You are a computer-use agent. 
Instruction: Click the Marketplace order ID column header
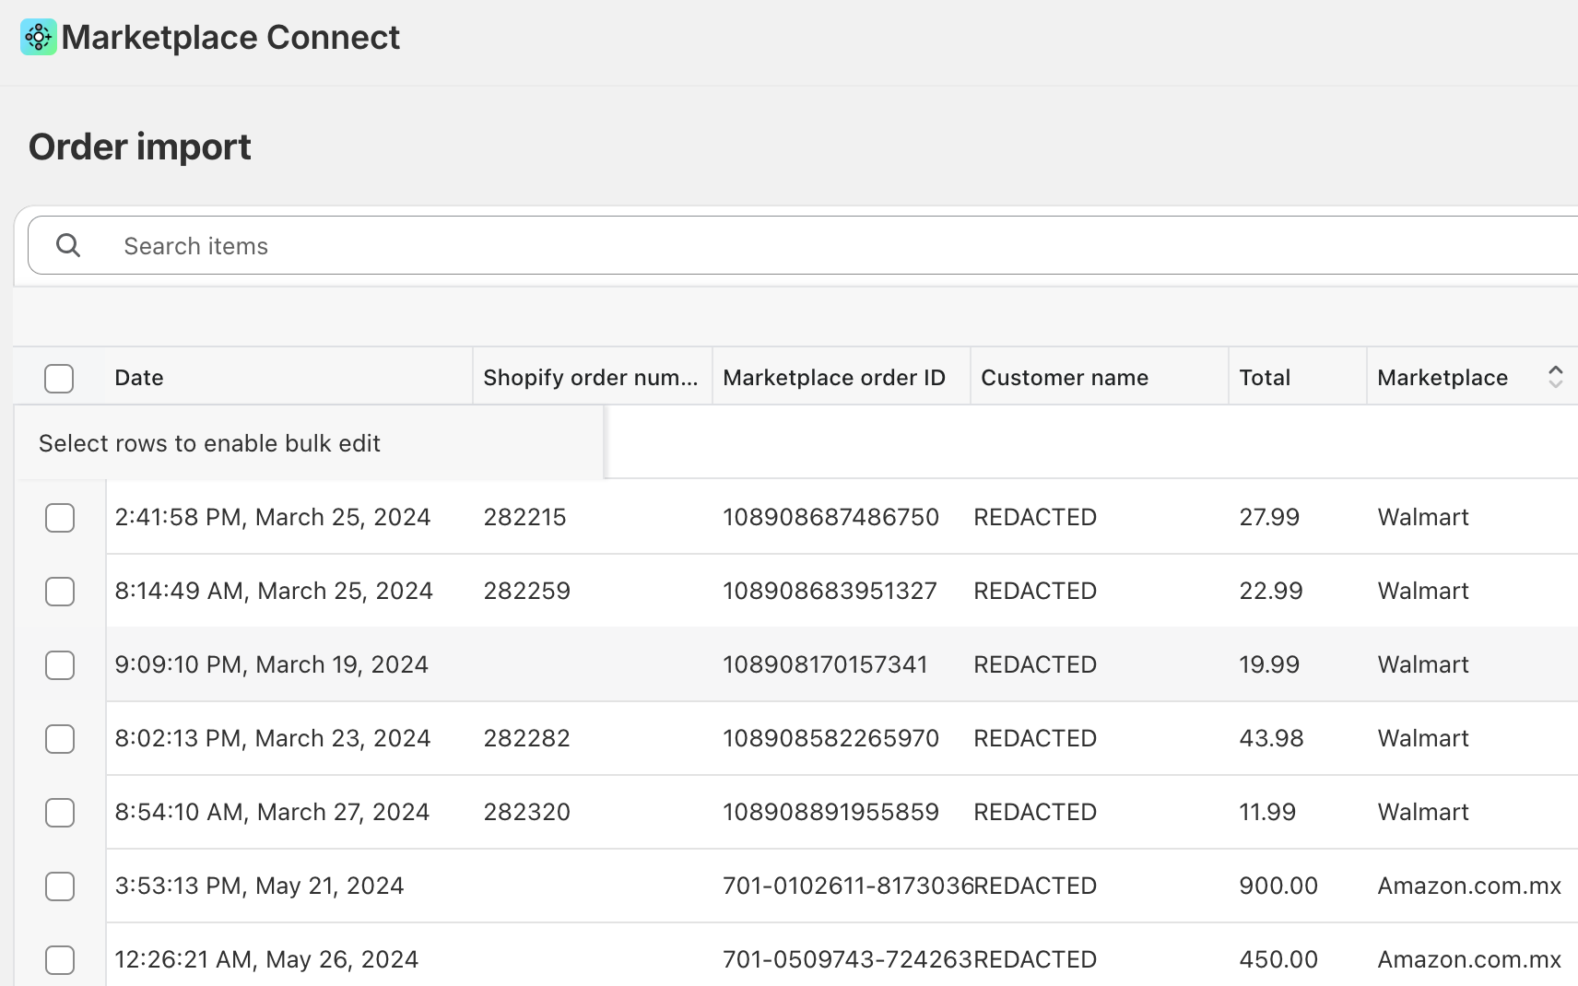[x=833, y=378]
